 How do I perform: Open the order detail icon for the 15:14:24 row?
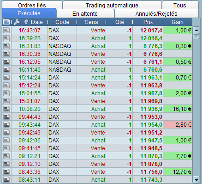click(6, 78)
